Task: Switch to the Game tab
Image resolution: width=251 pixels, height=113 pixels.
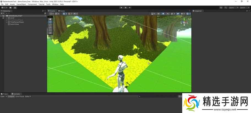Action: [62, 11]
